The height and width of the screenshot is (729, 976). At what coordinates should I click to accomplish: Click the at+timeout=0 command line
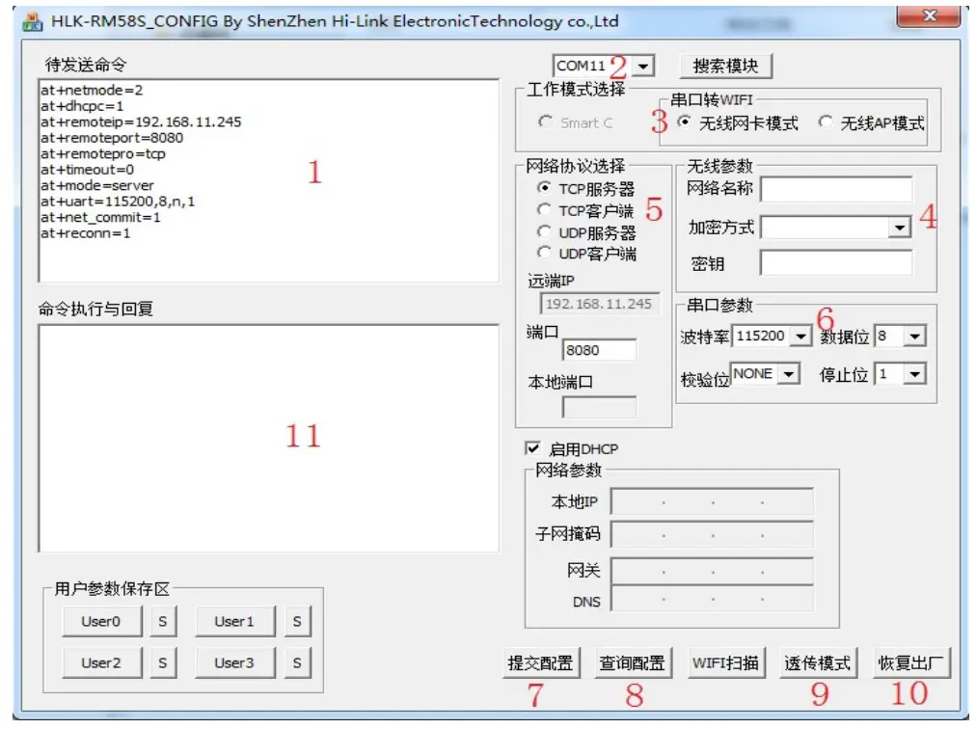pos(87,170)
